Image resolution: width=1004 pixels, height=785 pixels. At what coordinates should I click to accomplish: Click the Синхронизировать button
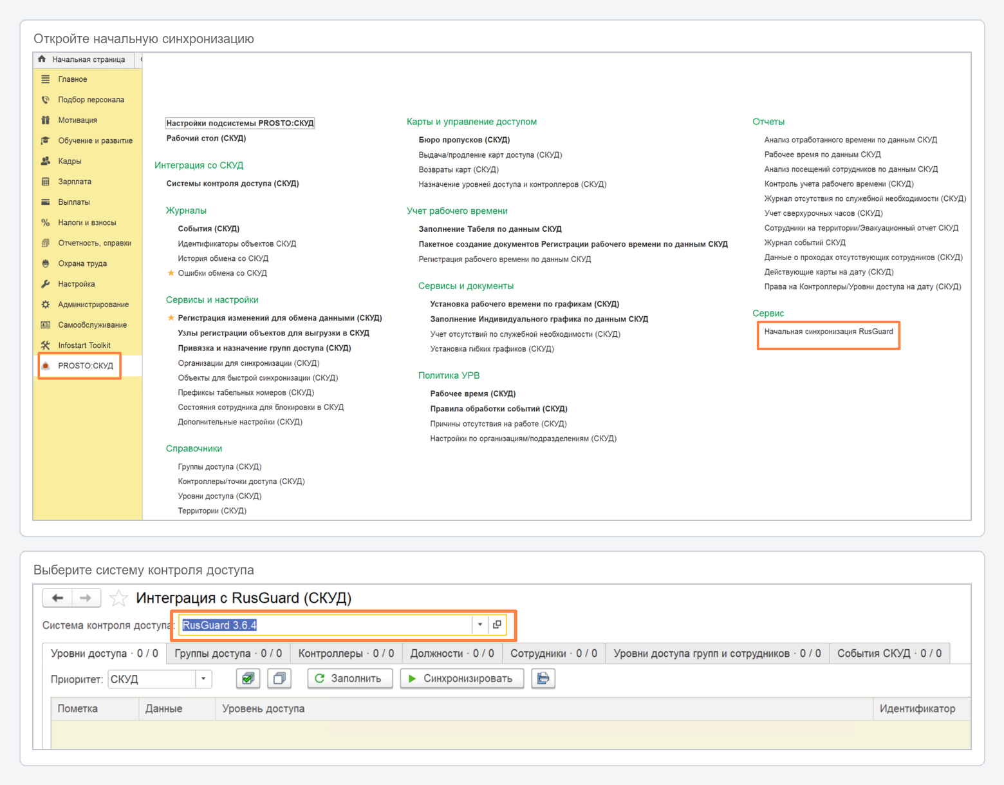tap(461, 678)
